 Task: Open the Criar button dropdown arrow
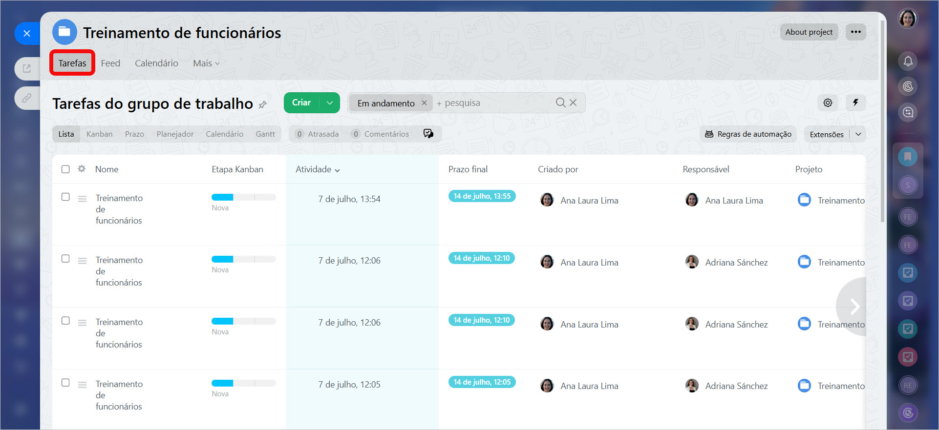click(x=330, y=102)
